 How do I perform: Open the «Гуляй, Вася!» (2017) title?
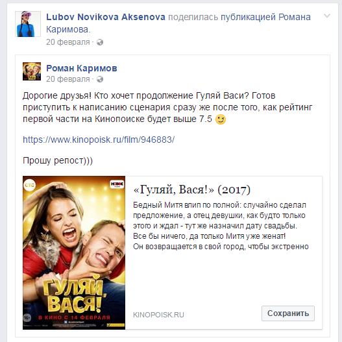[x=191, y=189]
